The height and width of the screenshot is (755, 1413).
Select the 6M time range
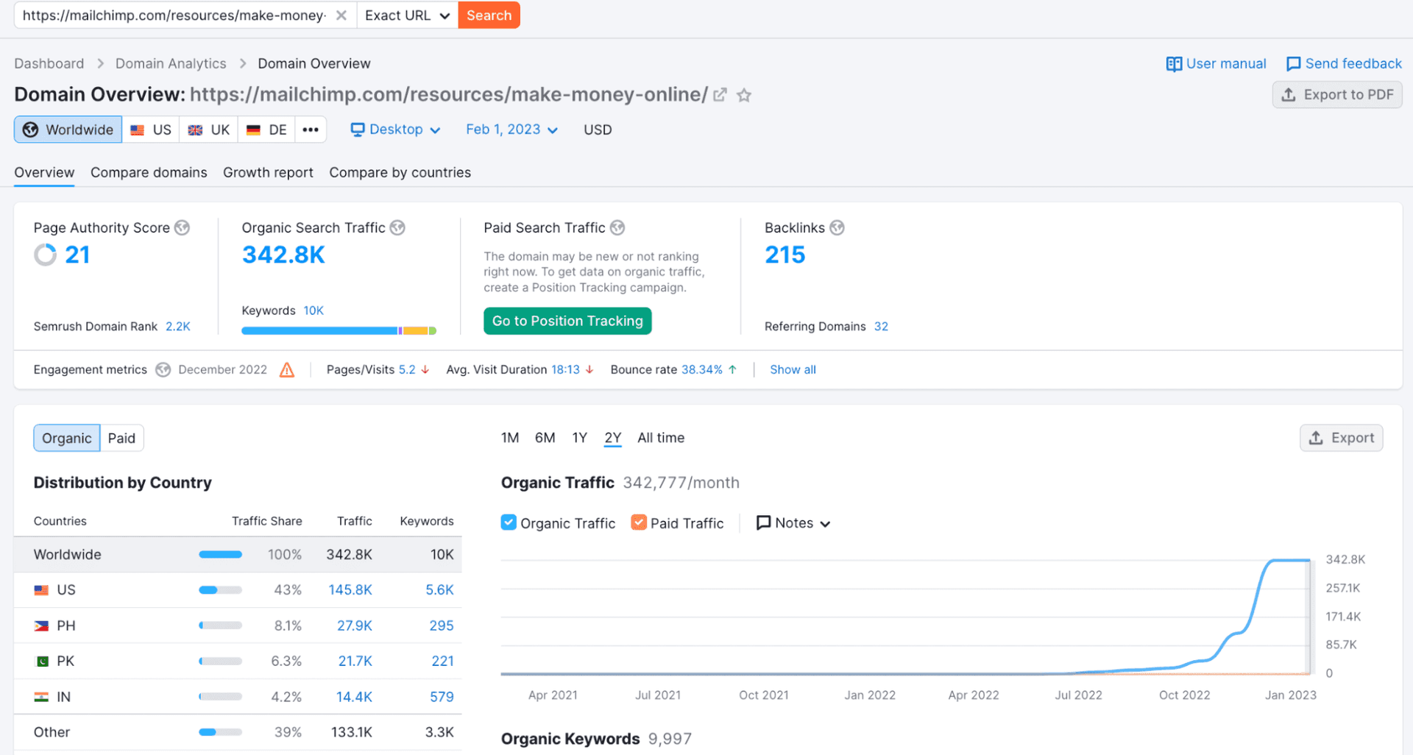click(545, 438)
